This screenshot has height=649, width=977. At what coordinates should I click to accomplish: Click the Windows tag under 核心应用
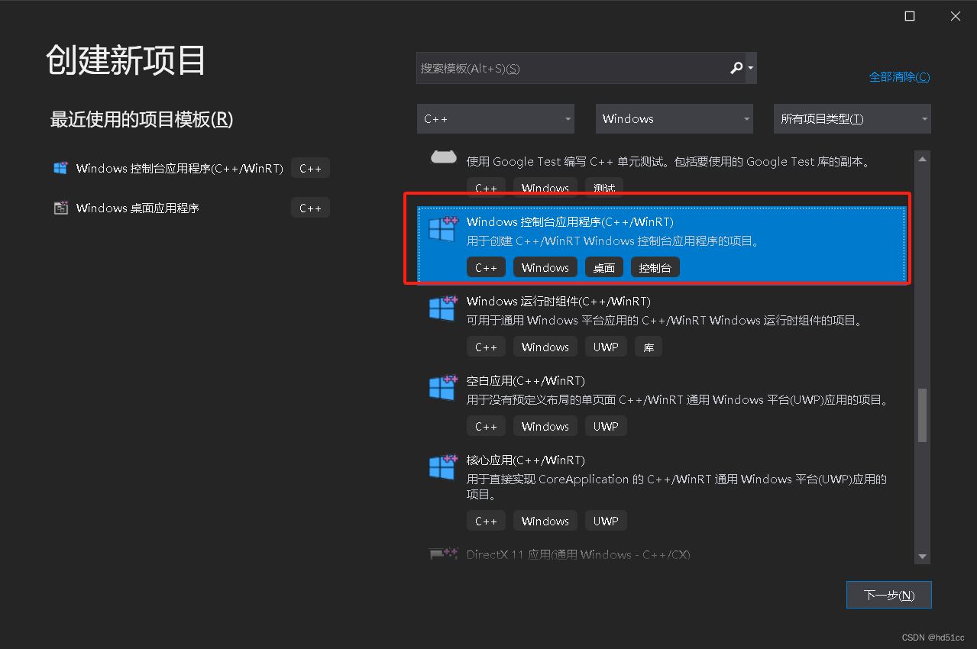click(545, 521)
